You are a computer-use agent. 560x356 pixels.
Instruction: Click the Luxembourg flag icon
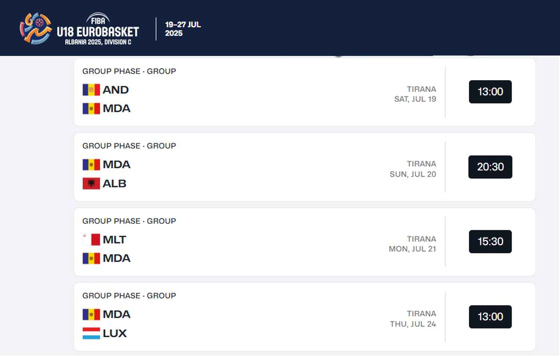(x=91, y=333)
